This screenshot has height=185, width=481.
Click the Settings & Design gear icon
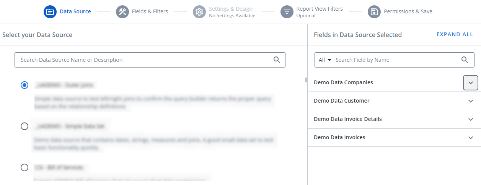tap(199, 12)
